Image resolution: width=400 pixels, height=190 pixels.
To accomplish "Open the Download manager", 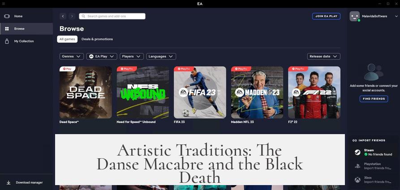I will pyautogui.click(x=26, y=182).
